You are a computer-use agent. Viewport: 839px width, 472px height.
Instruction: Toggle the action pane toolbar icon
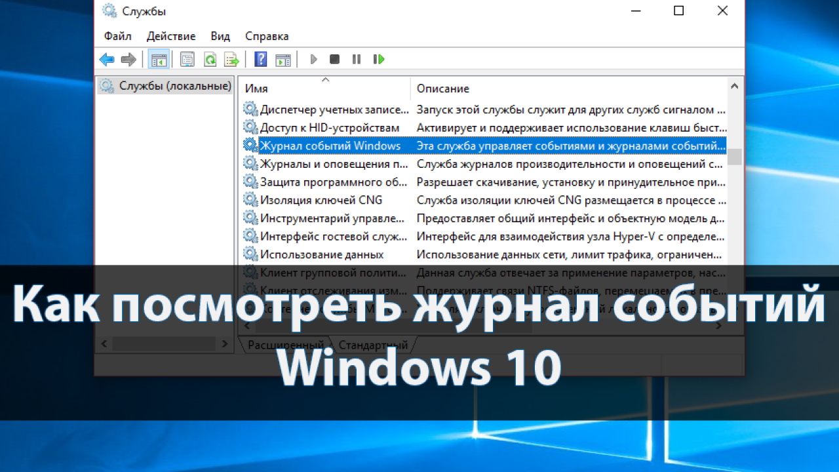coord(283,60)
